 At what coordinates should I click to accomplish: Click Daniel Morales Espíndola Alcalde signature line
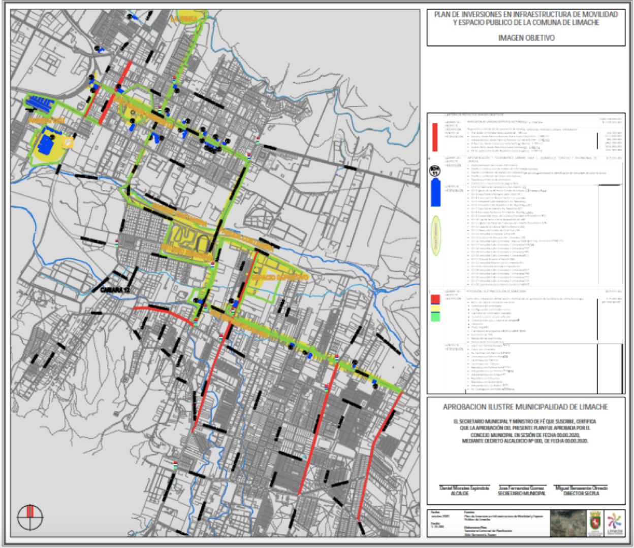click(464, 490)
